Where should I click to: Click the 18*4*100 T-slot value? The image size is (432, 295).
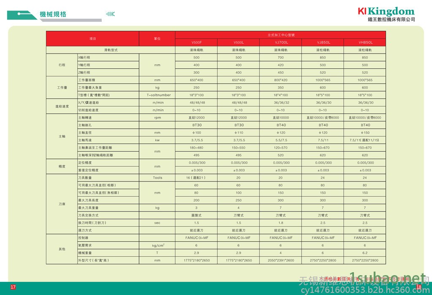[281, 95]
